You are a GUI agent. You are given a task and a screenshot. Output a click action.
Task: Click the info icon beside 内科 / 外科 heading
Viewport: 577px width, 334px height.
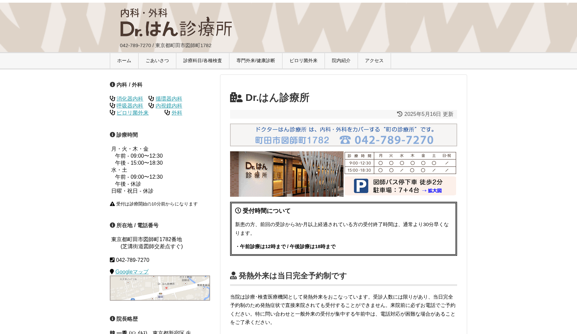click(112, 85)
